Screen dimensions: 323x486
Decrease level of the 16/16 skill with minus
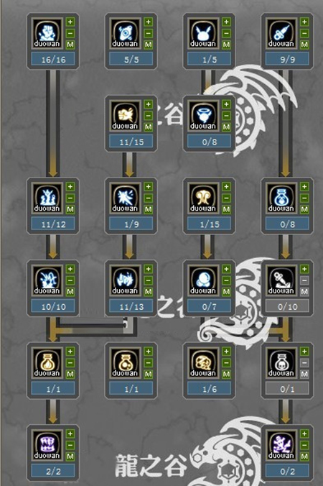pos(70,33)
